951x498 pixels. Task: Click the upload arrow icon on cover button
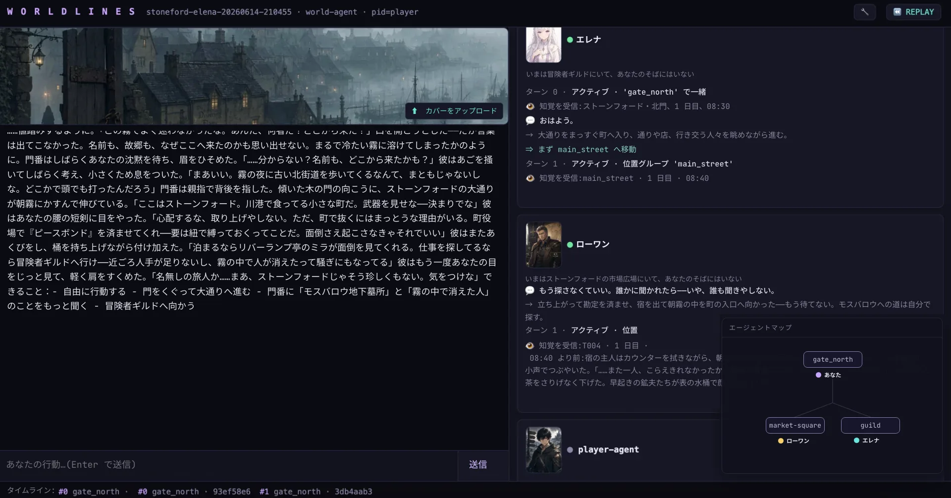415,111
